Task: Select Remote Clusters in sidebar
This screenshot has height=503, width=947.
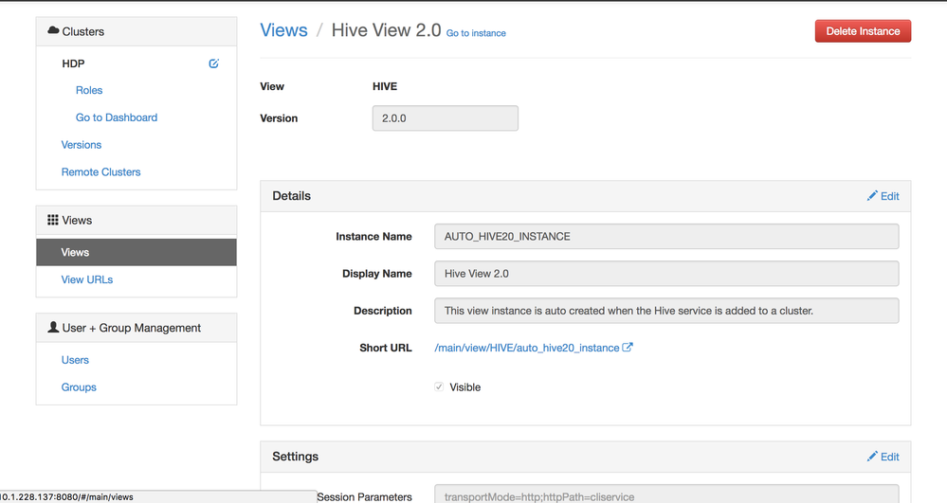Action: coord(100,172)
